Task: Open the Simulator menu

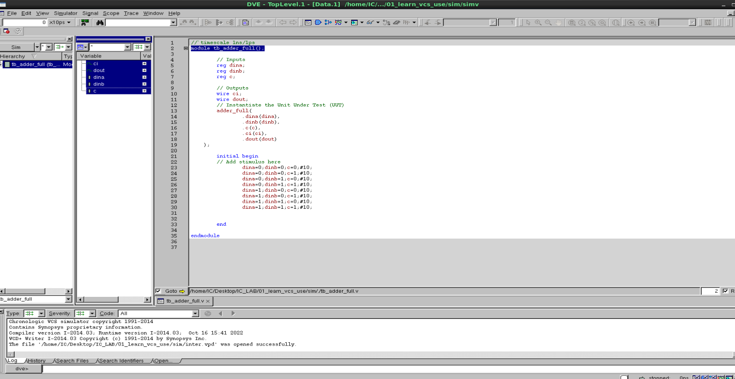Action: (x=66, y=13)
